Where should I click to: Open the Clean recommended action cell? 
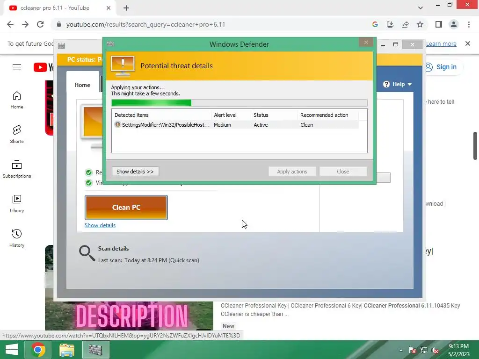(307, 125)
